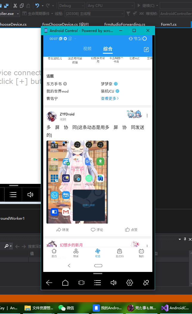Open the Any CPU platform dropdown
Viewport: 192px width, 314px height.
coord(111,6)
